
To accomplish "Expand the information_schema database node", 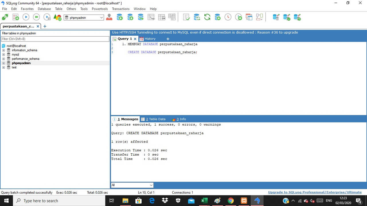I will [x=3, y=50].
